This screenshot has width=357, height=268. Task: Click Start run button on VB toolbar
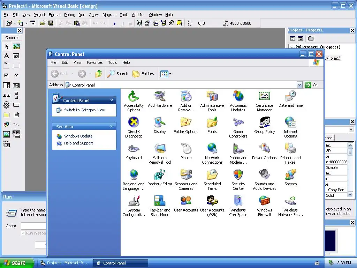click(115, 23)
